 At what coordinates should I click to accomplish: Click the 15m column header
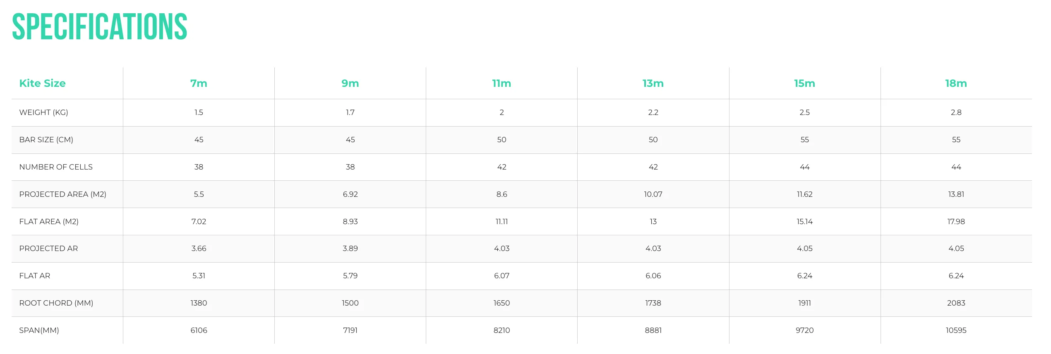(804, 83)
